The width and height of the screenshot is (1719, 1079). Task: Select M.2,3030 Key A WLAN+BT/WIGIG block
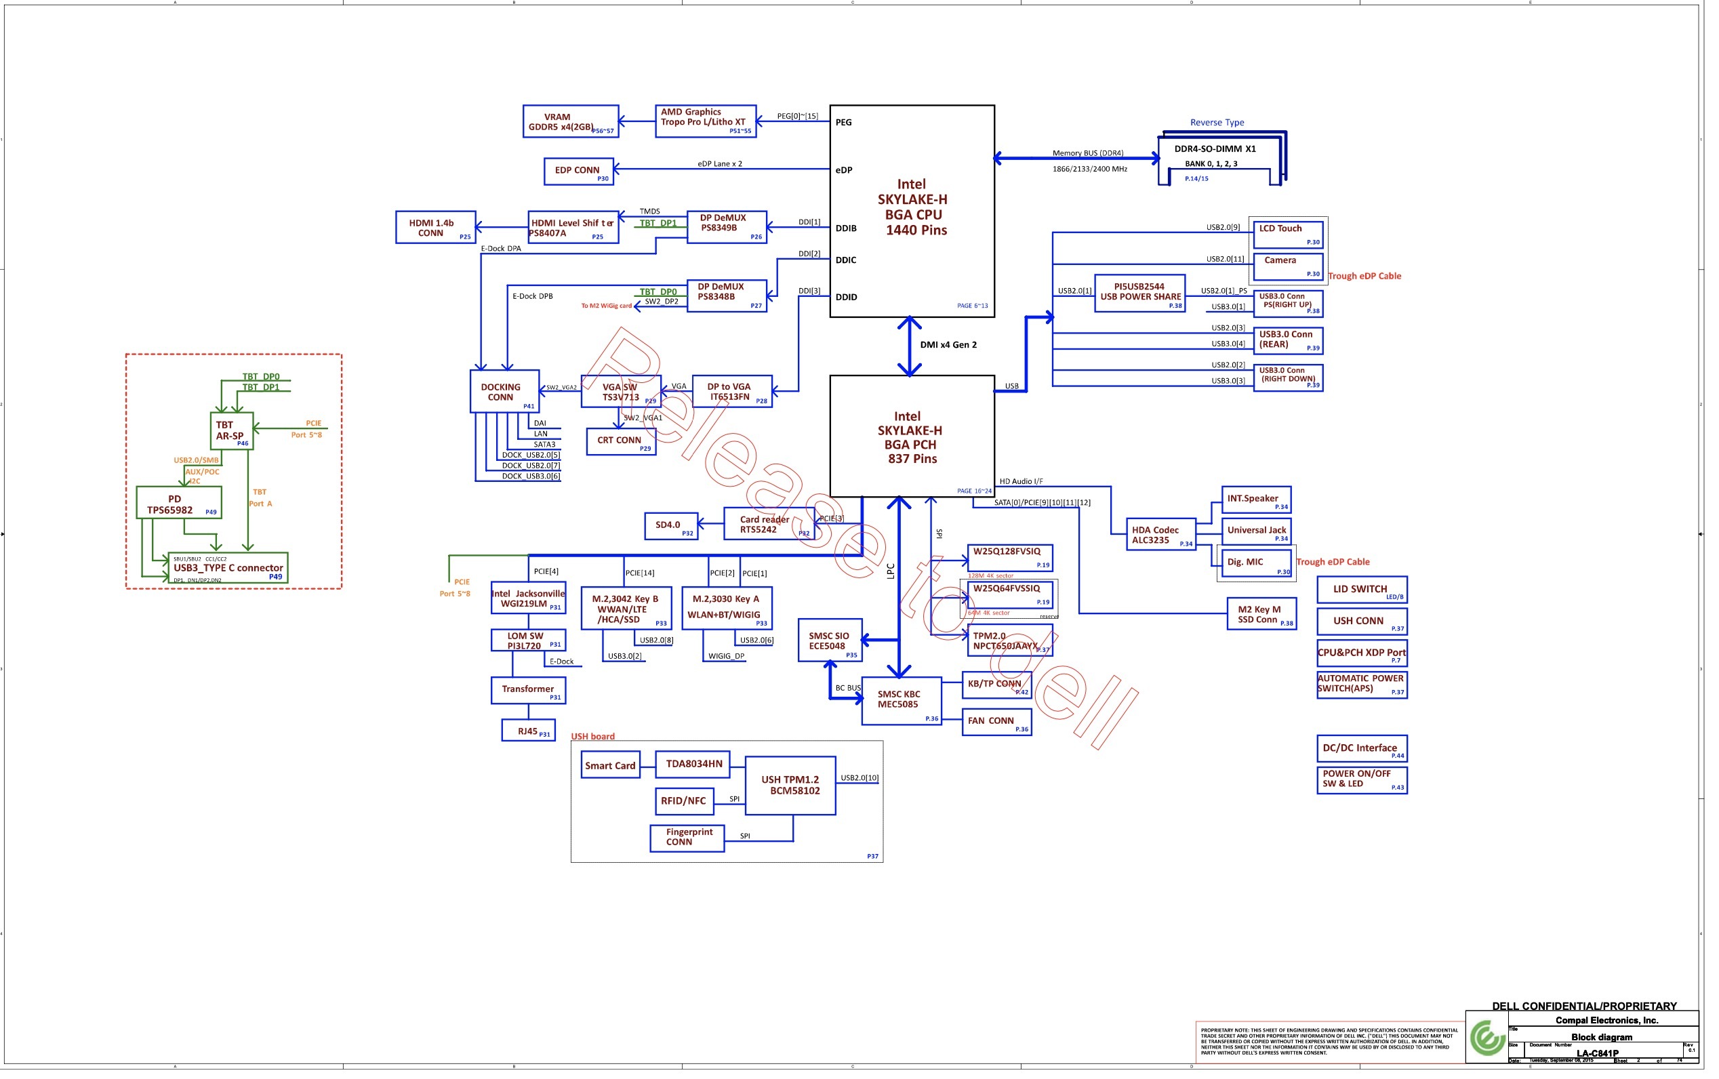(x=727, y=609)
